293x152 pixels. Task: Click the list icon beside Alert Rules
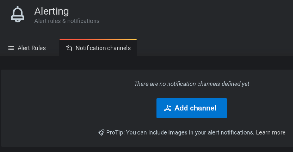[x=11, y=48]
